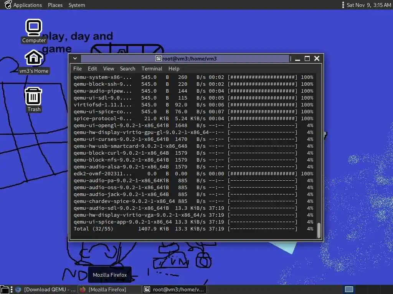Open the Edit menu in terminal
The height and width of the screenshot is (294, 393).
tap(92, 69)
